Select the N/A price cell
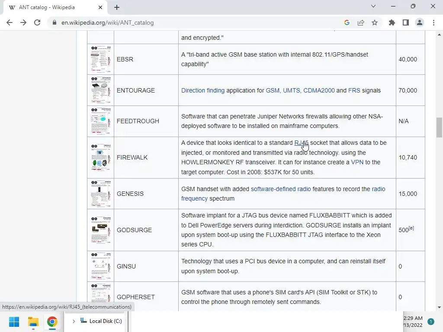The image size is (443, 332). click(410, 121)
